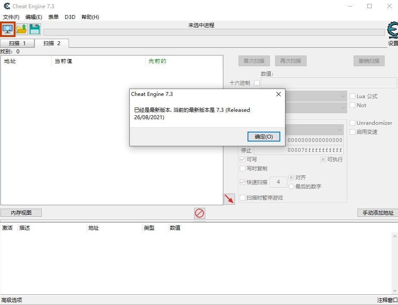The height and width of the screenshot is (305, 398).
Task: Switch to the 扫描 1 tab
Action: (17, 43)
